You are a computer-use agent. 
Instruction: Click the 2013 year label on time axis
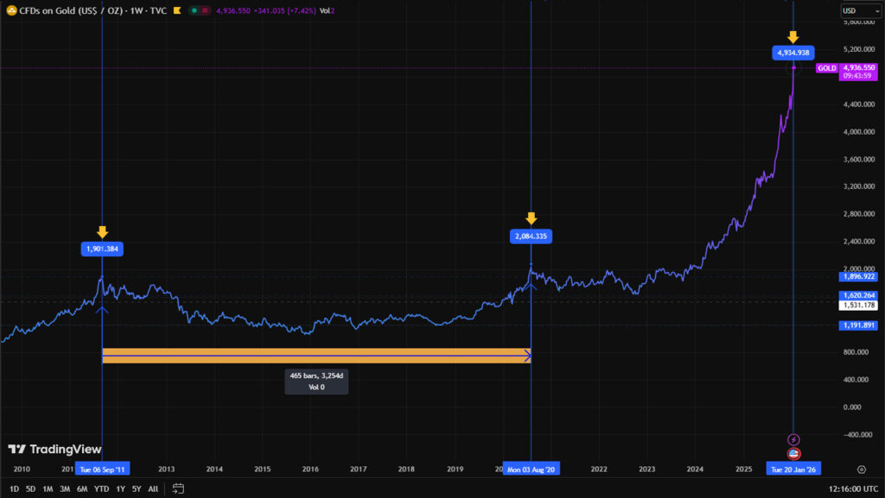click(166, 470)
